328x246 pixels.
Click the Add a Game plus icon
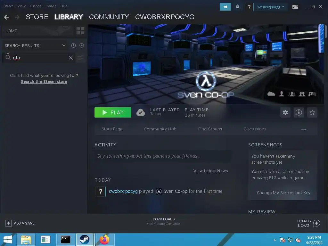click(x=8, y=223)
